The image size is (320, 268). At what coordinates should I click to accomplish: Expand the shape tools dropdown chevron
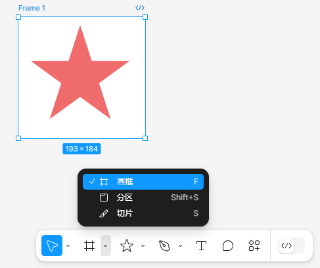click(x=143, y=246)
